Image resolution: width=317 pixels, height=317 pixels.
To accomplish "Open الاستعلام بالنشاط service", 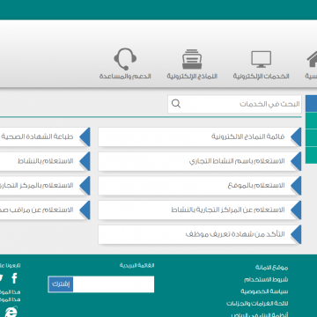I will (x=45, y=161).
